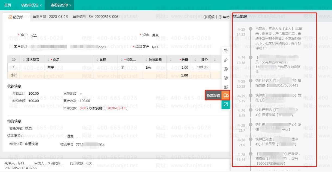Close the 销货单历史 tab

pyautogui.click(x=41, y=5)
